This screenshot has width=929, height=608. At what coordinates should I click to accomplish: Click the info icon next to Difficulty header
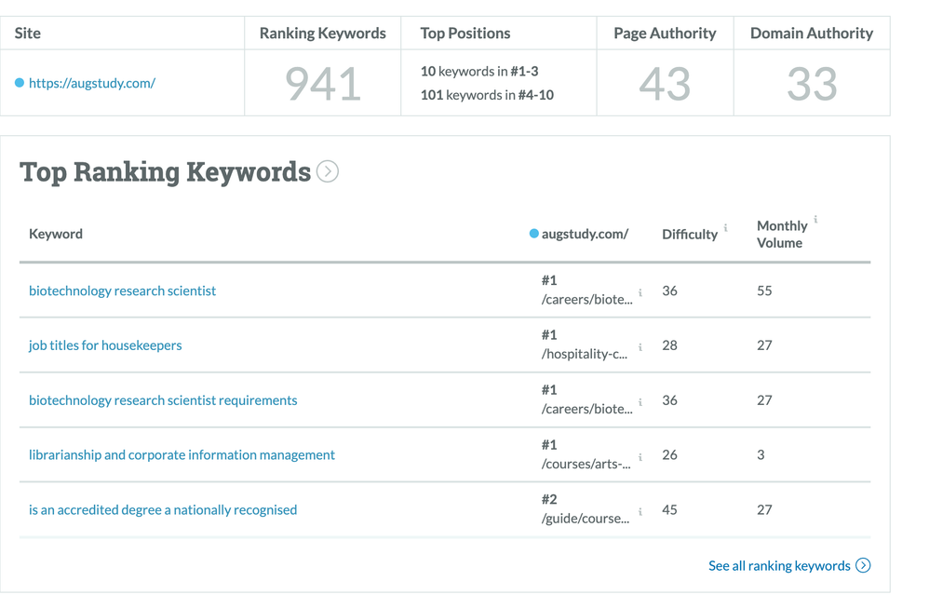coord(726,227)
